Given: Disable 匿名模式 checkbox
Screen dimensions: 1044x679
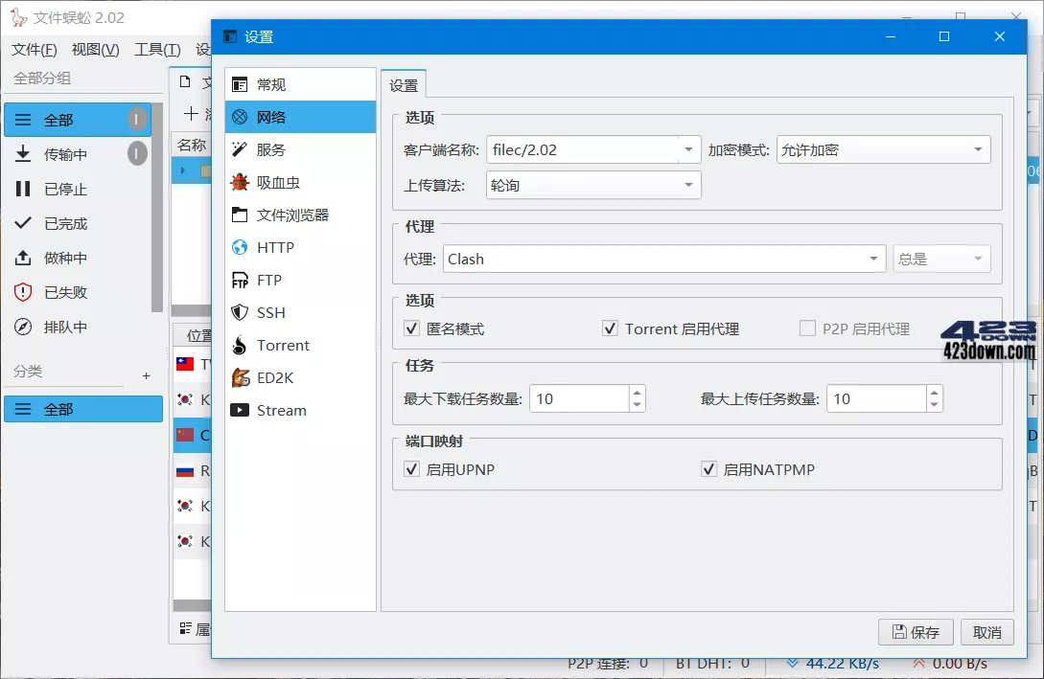Looking at the screenshot, I should pyautogui.click(x=412, y=328).
